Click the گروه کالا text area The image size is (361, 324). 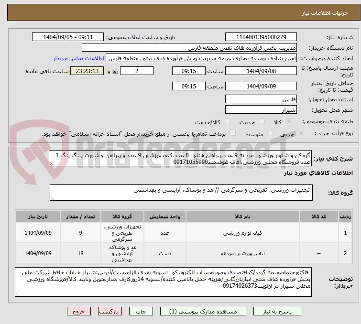pos(181,193)
